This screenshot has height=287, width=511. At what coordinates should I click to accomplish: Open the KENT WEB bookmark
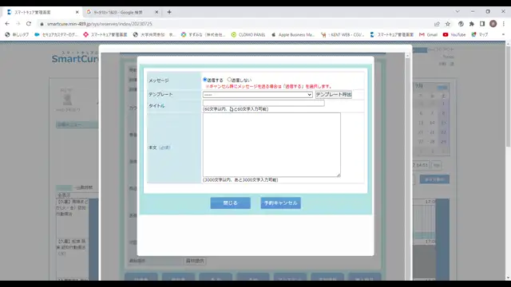[x=343, y=34]
